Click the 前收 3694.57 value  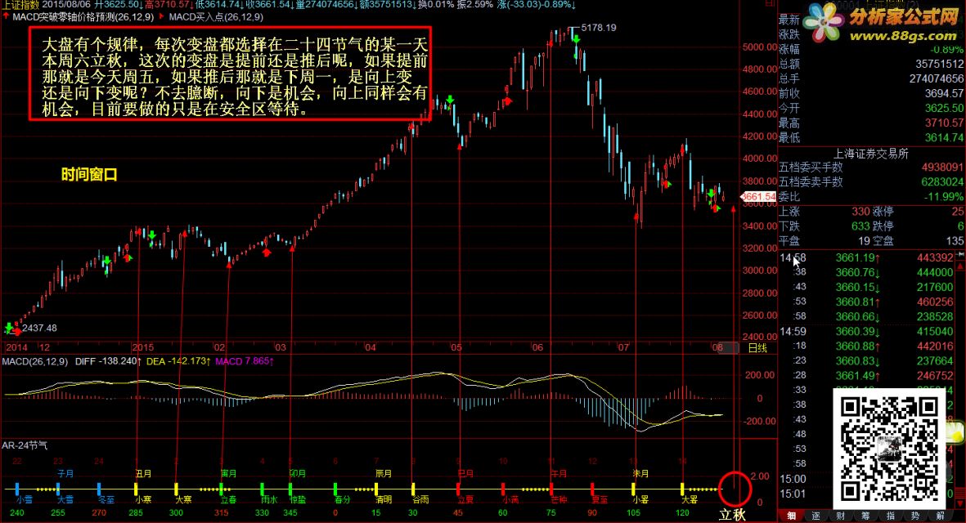click(944, 93)
